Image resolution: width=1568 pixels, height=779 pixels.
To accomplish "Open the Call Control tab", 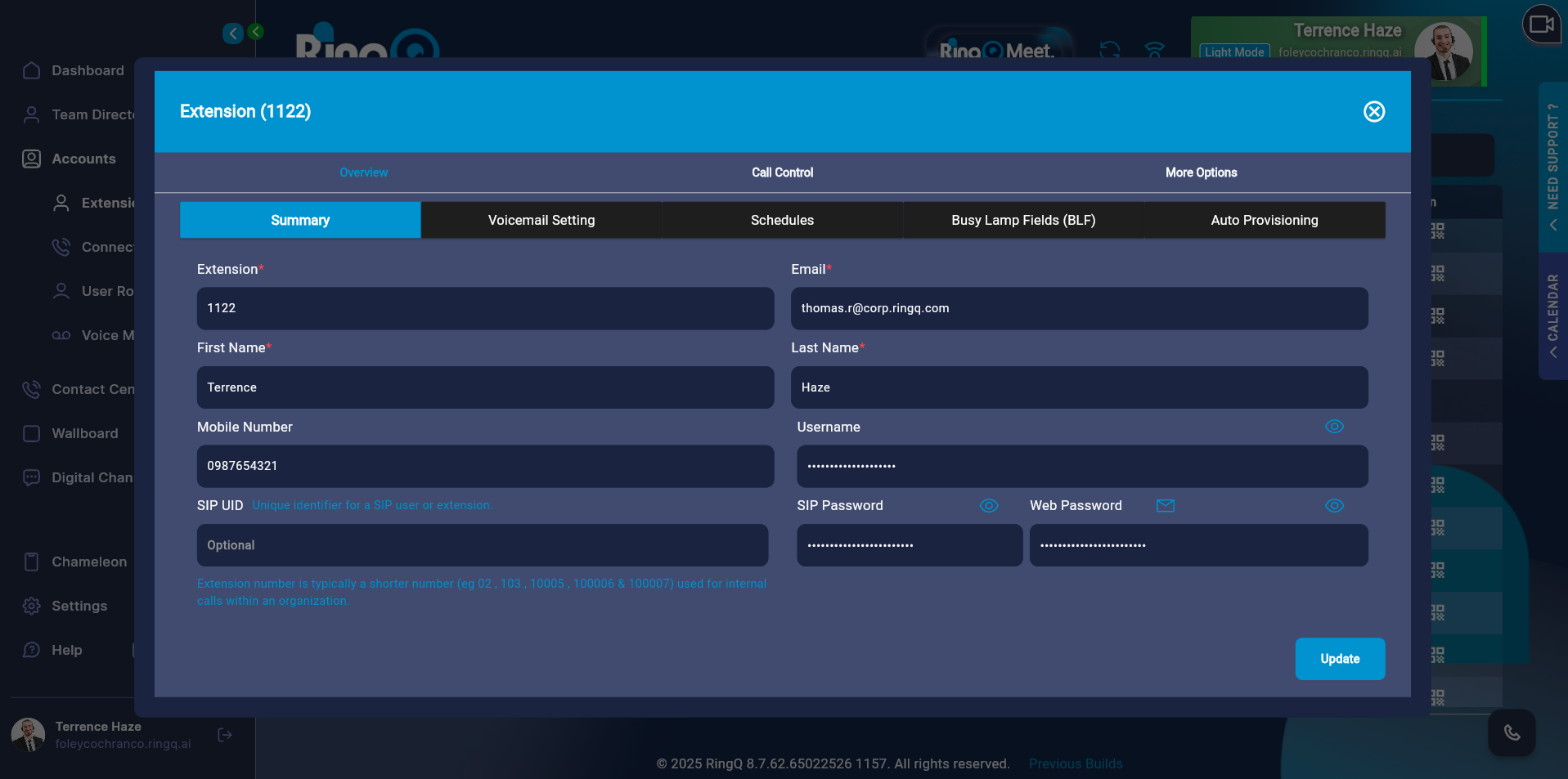I will [x=781, y=172].
